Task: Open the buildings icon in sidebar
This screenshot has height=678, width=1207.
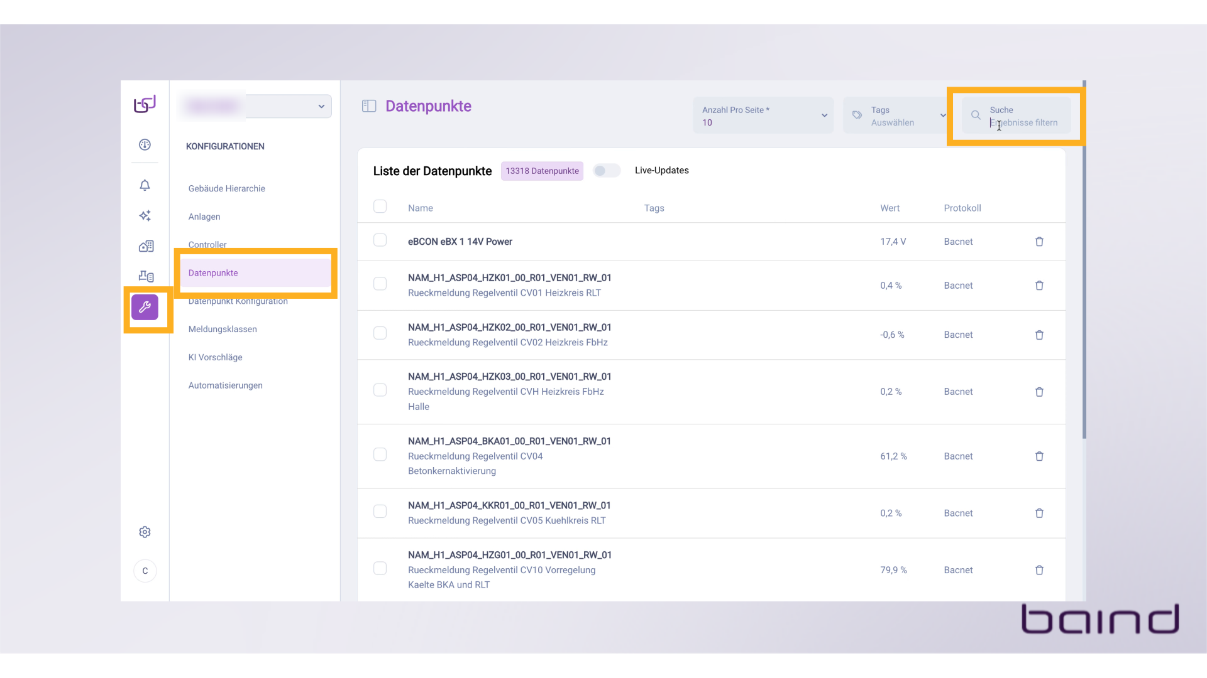Action: pos(146,246)
